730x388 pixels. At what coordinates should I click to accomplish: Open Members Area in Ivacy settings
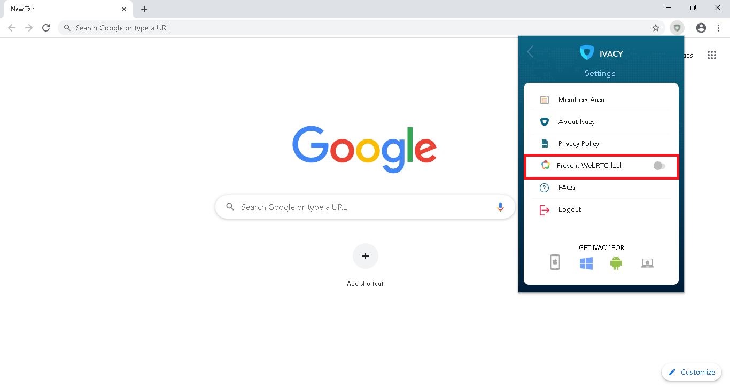(601, 100)
